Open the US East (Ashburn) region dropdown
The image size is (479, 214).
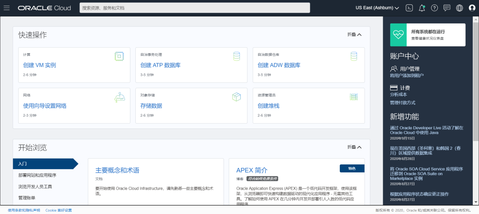coord(377,8)
